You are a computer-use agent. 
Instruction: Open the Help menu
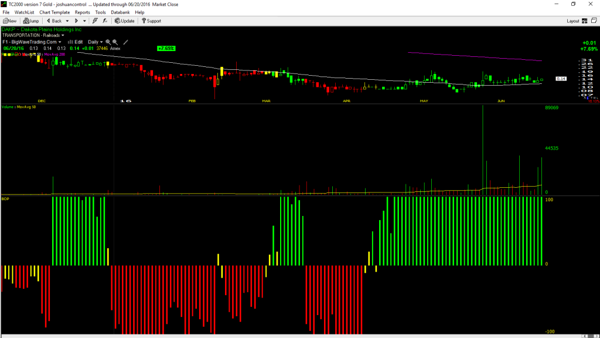(x=139, y=12)
